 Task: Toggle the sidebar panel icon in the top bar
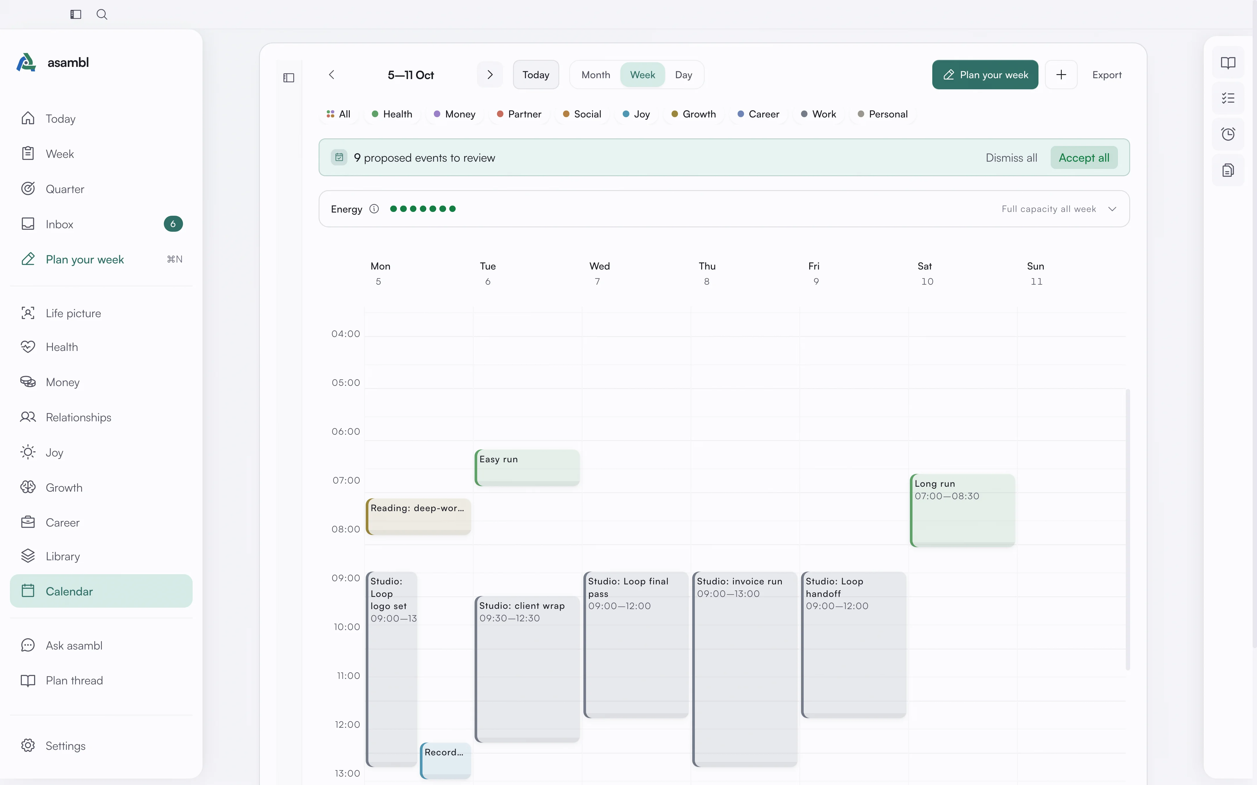(76, 15)
